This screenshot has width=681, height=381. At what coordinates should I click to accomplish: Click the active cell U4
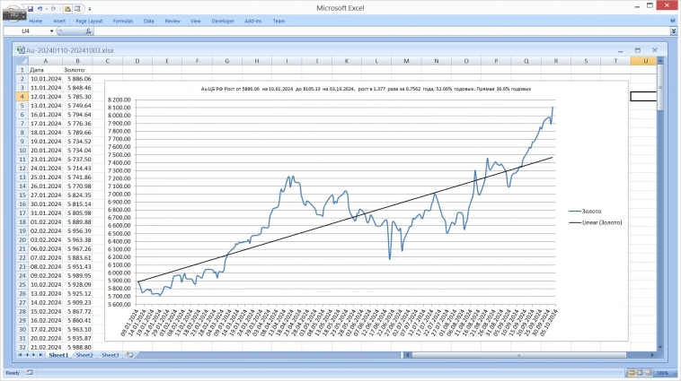pyautogui.click(x=643, y=97)
